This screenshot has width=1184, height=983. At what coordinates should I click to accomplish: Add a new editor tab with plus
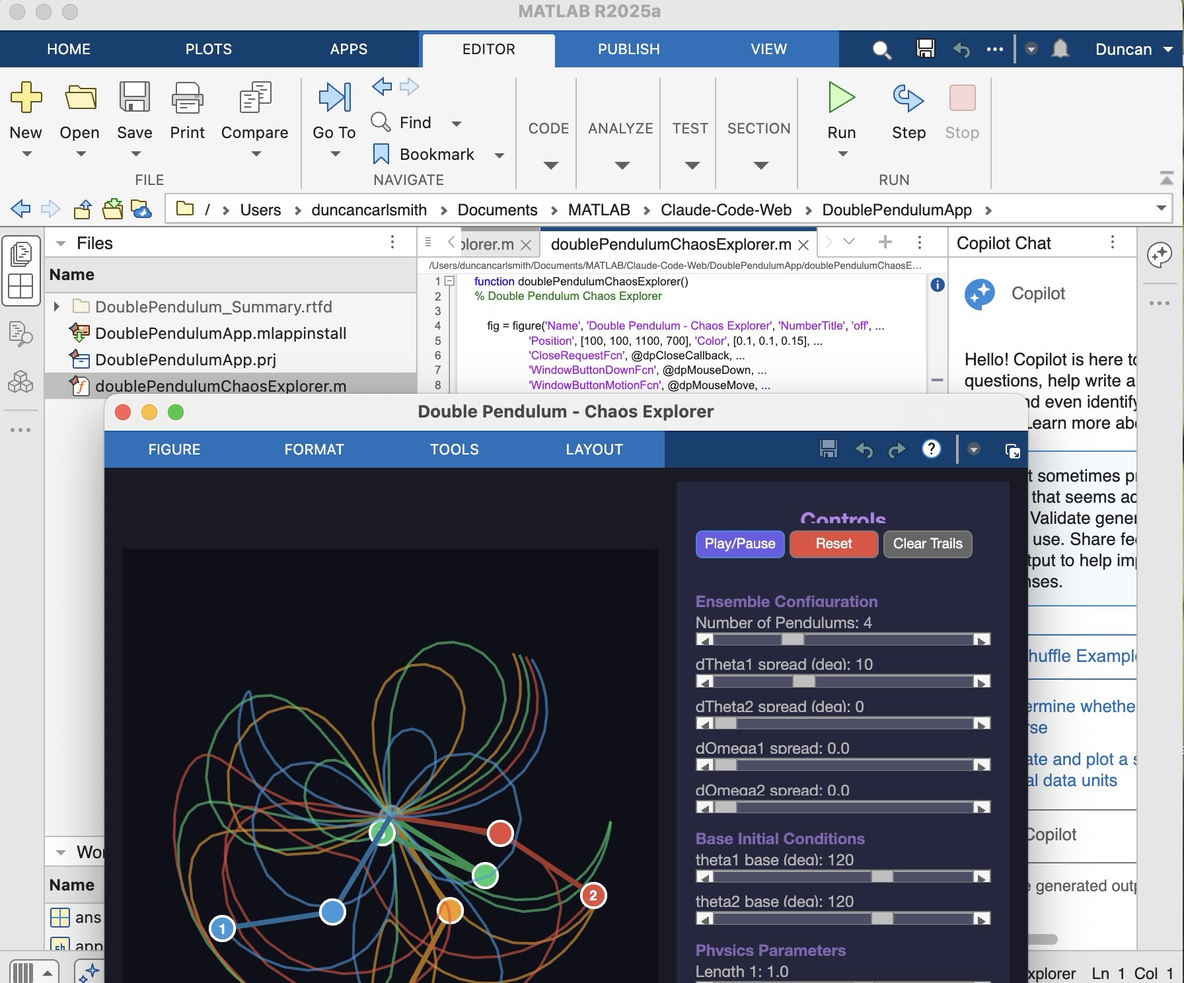(x=885, y=242)
